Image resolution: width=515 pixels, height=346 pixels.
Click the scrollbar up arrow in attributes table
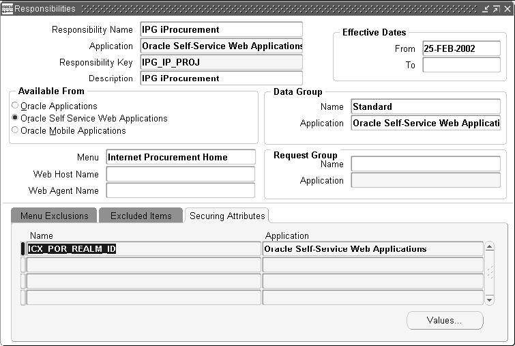489,247
